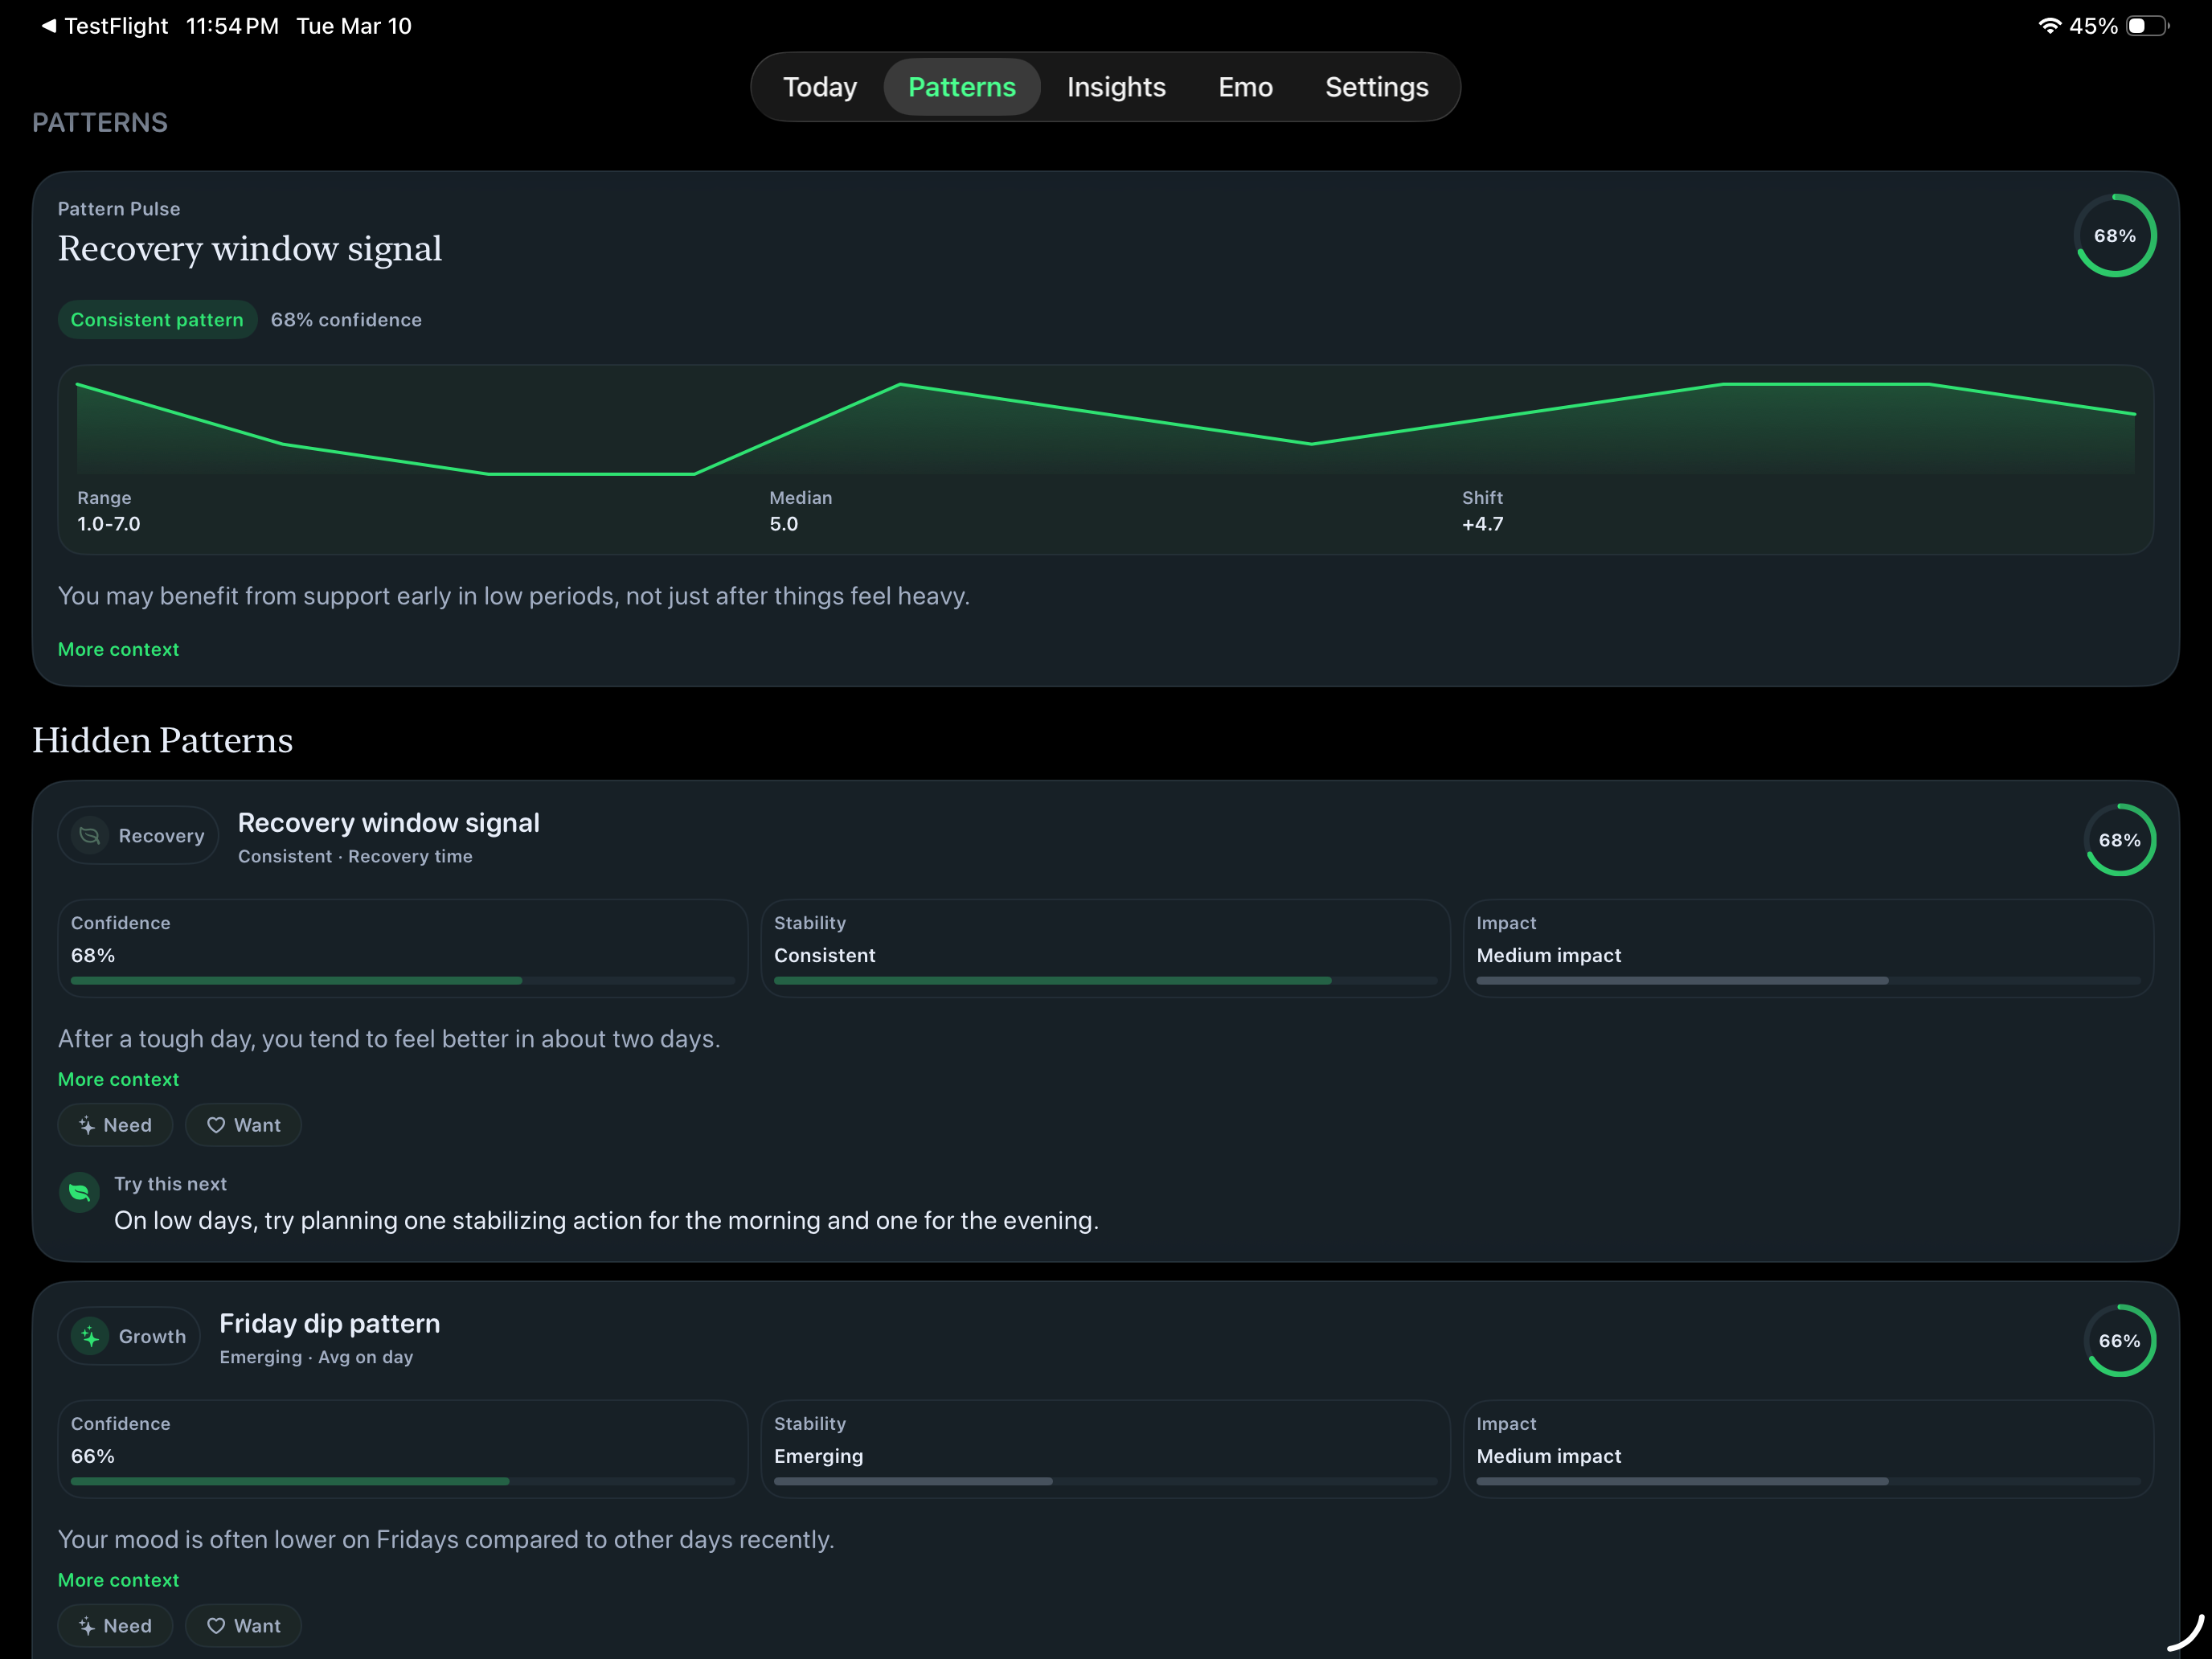
Task: Click the Recovery window signal line chart
Action: pos(1106,428)
